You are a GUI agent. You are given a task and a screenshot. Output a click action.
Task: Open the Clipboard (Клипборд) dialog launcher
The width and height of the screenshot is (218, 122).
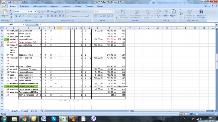pos(12,21)
